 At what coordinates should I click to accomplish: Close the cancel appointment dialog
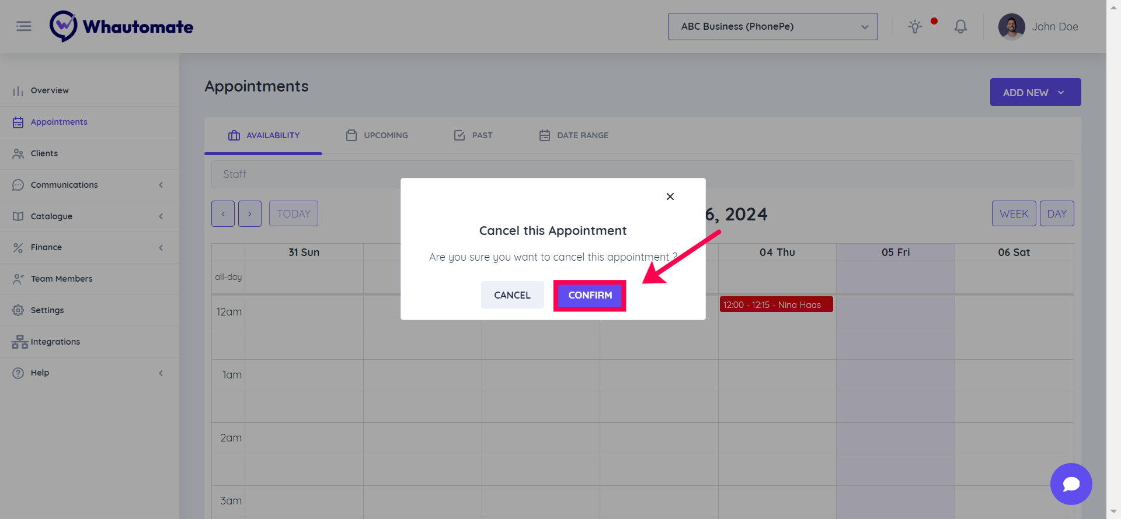point(670,197)
